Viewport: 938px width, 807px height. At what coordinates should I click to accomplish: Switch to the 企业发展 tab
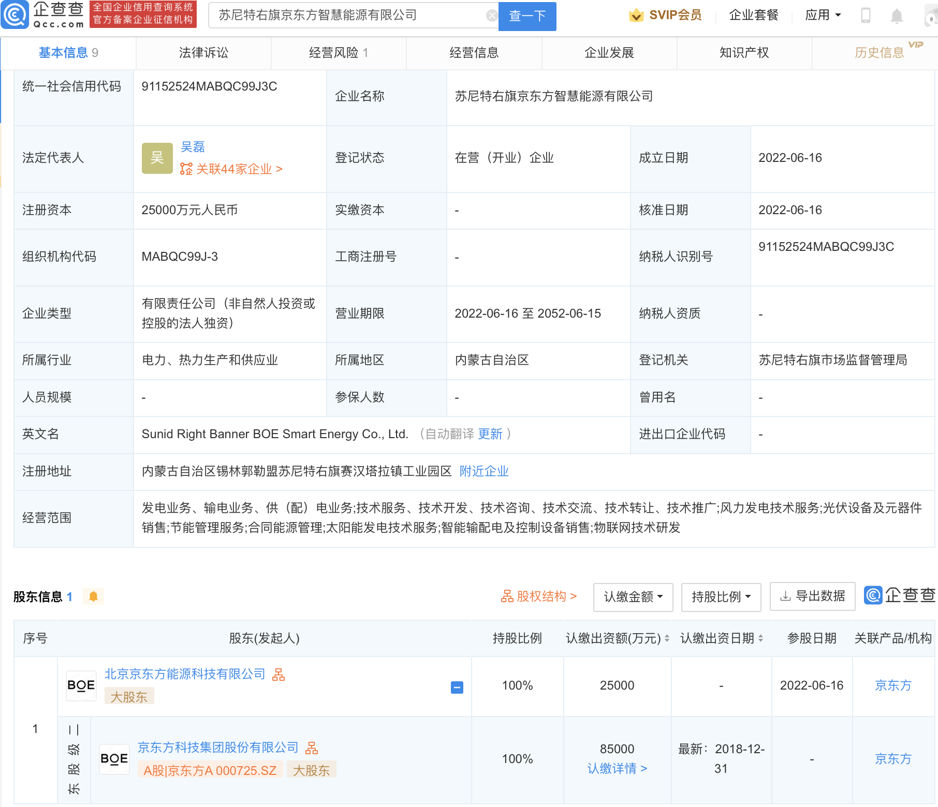coord(609,53)
